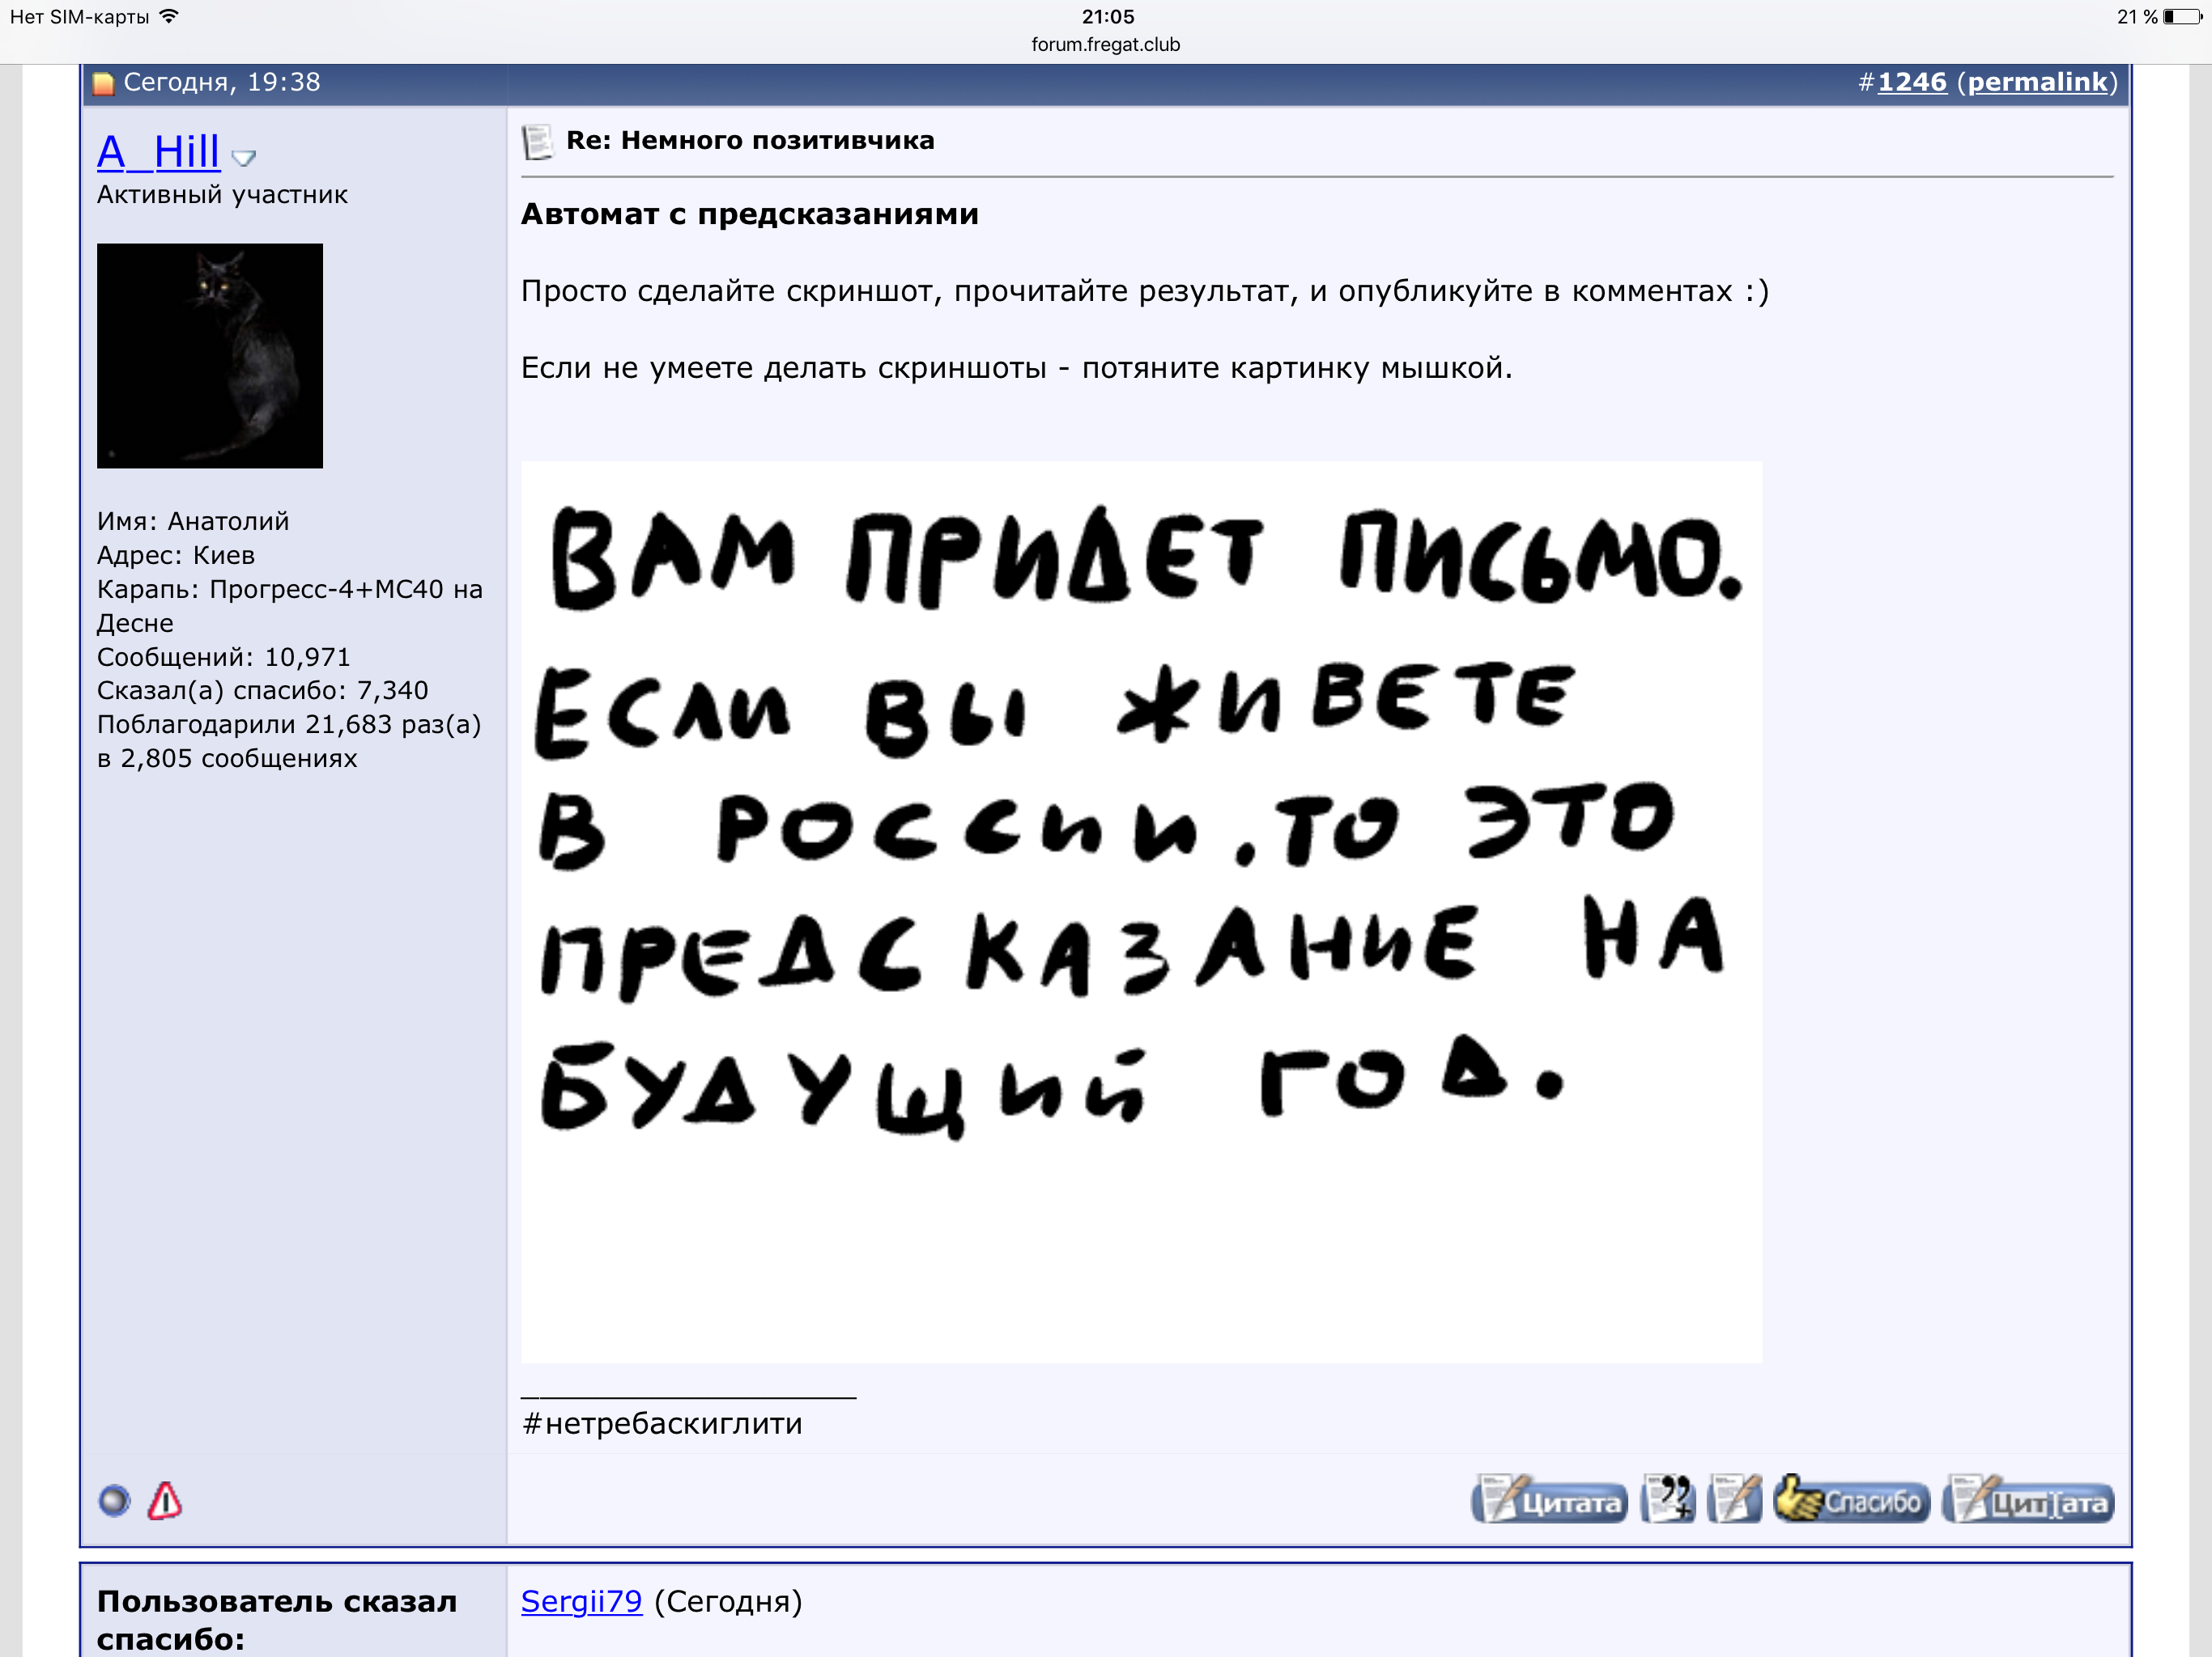The height and width of the screenshot is (1657, 2212).
Task: Tap the Wi-Fi status icon
Action: tap(169, 16)
